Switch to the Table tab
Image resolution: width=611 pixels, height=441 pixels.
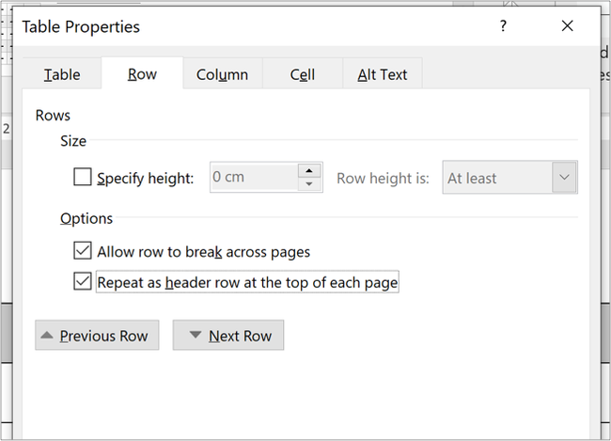(x=62, y=74)
